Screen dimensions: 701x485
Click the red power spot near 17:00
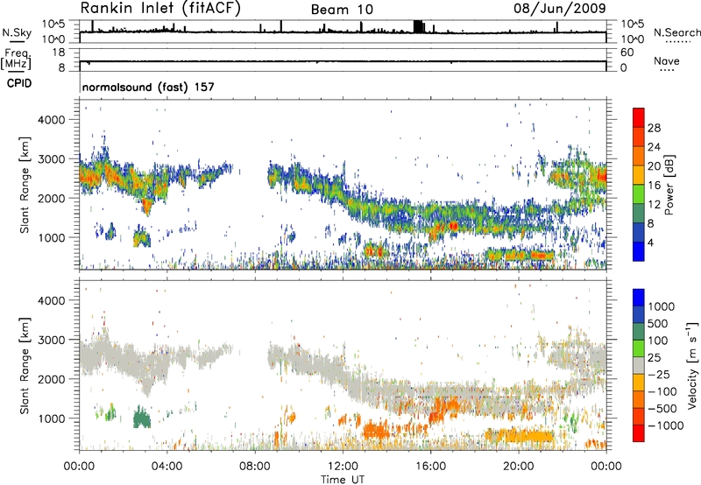pyautogui.click(x=453, y=226)
